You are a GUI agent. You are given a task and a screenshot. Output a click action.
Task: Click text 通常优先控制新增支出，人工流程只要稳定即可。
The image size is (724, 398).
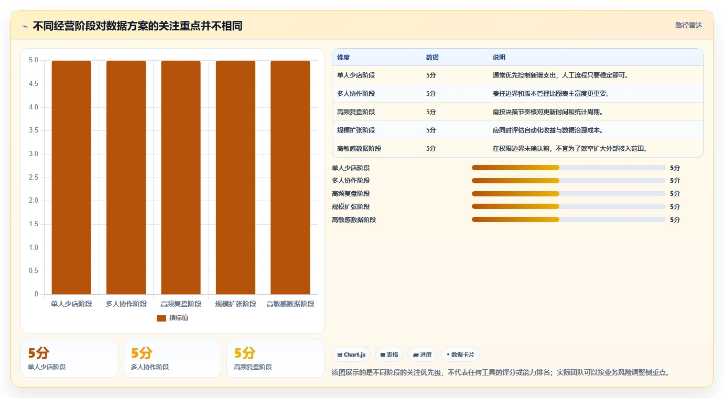coord(561,75)
